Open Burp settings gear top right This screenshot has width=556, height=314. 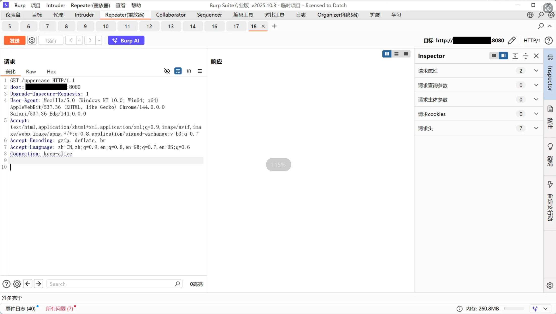[551, 15]
